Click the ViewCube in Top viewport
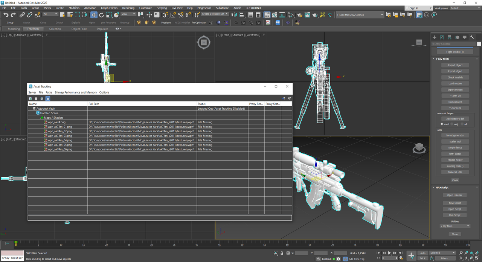The height and width of the screenshot is (262, 482). tap(204, 43)
